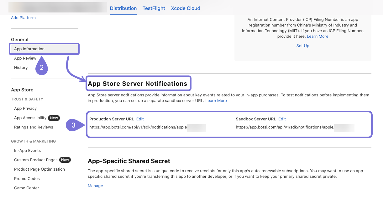
Task: Edit the Sandbox Server URL
Action: [x=282, y=119]
